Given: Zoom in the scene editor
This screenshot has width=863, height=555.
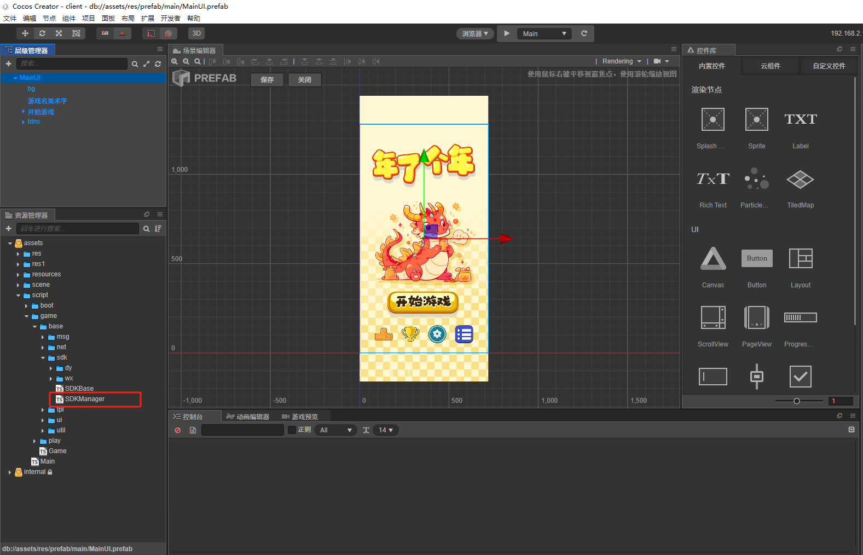Looking at the screenshot, I should [x=175, y=61].
